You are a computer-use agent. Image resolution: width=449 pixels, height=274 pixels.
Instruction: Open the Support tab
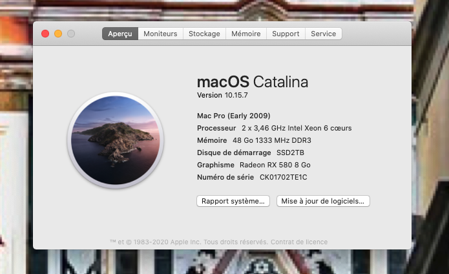[286, 34]
